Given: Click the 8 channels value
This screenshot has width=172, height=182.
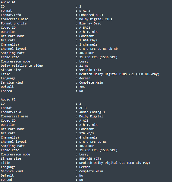Looking at the screenshot, I should 88,45.
